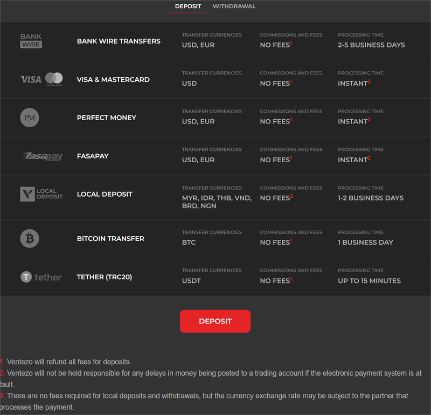Switch to the Withdrawal tab
Screen dimensions: 431x415
[234, 6]
